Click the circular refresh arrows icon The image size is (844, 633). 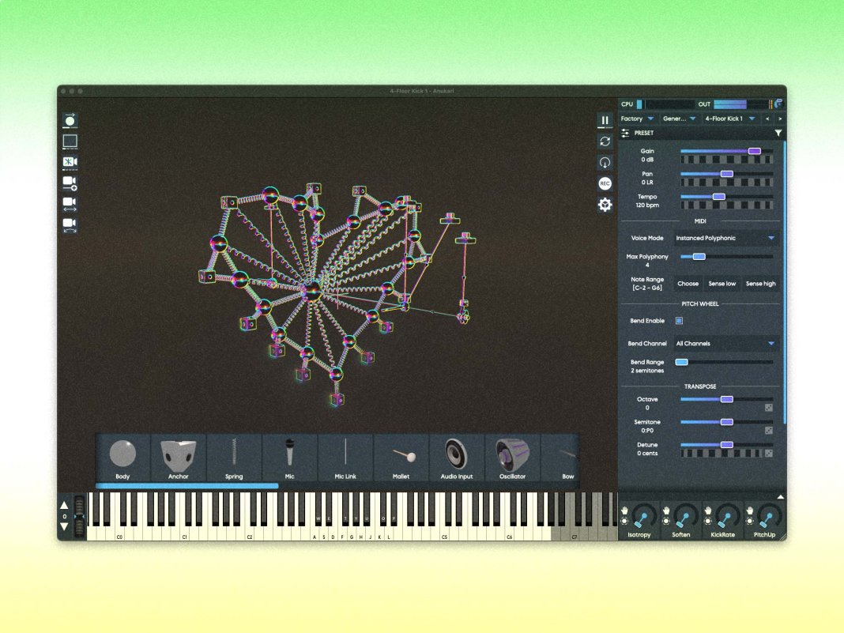605,141
